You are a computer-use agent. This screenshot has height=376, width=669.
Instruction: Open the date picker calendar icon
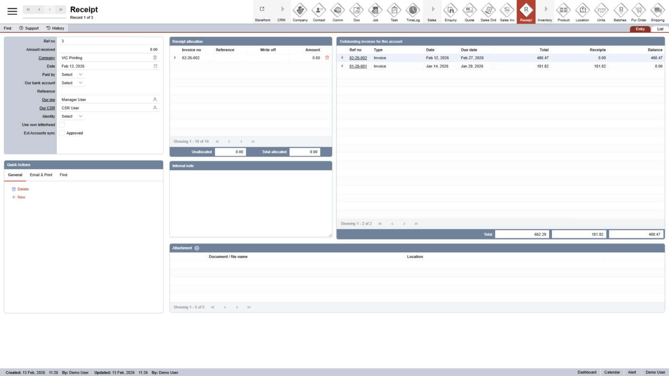[155, 66]
